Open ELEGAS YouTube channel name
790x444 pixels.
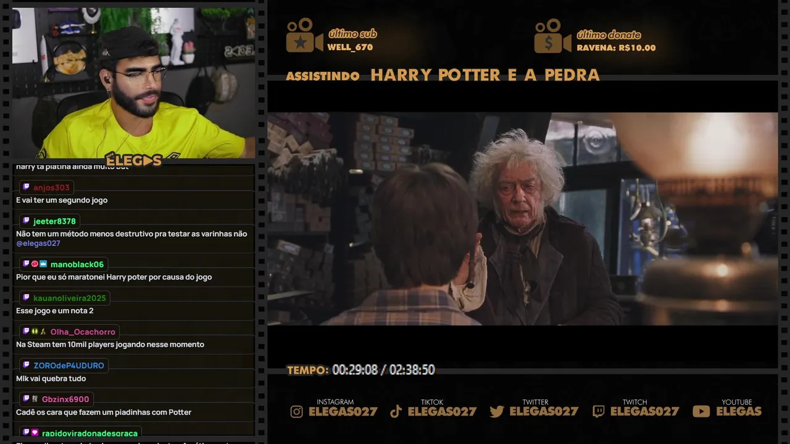click(739, 411)
